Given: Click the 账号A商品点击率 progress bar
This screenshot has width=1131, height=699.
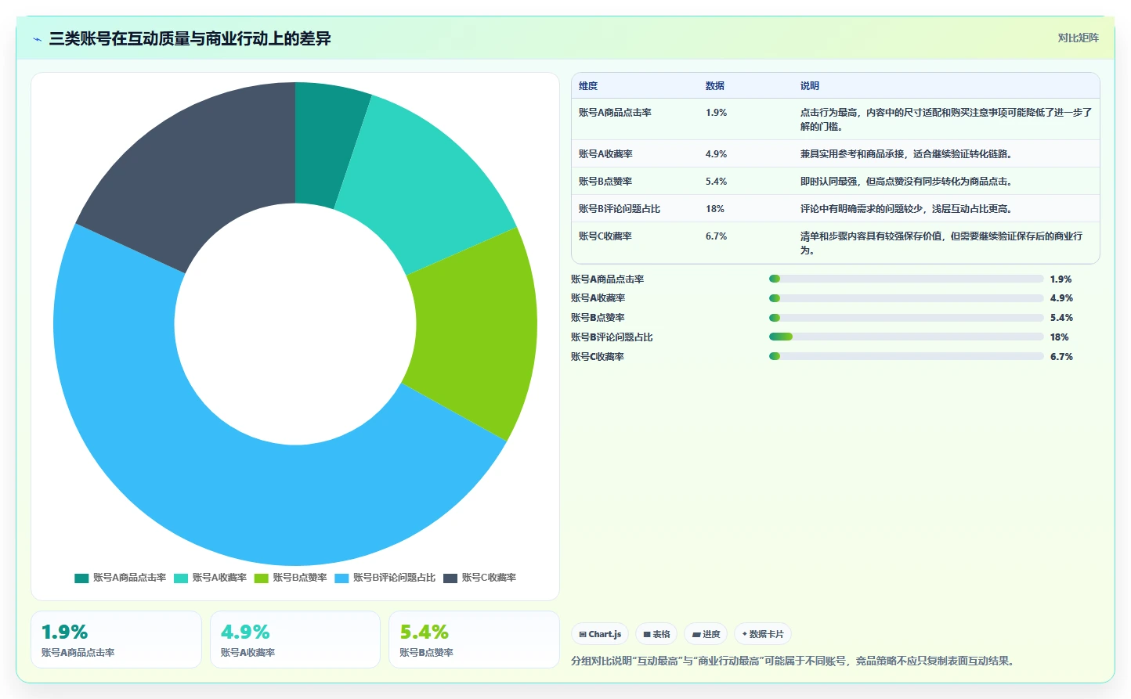Looking at the screenshot, I should (x=906, y=279).
